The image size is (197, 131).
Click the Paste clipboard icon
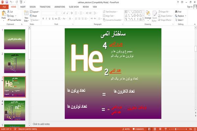click(4, 13)
